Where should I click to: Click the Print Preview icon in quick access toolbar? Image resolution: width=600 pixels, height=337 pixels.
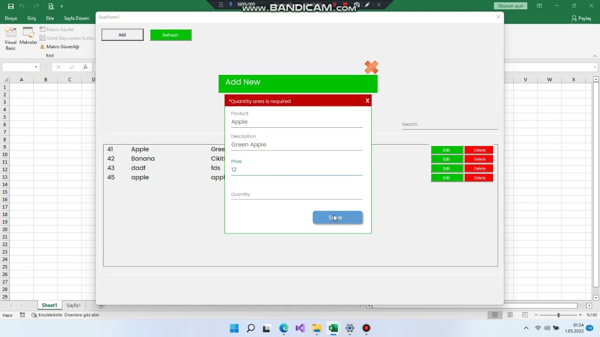(51, 6)
